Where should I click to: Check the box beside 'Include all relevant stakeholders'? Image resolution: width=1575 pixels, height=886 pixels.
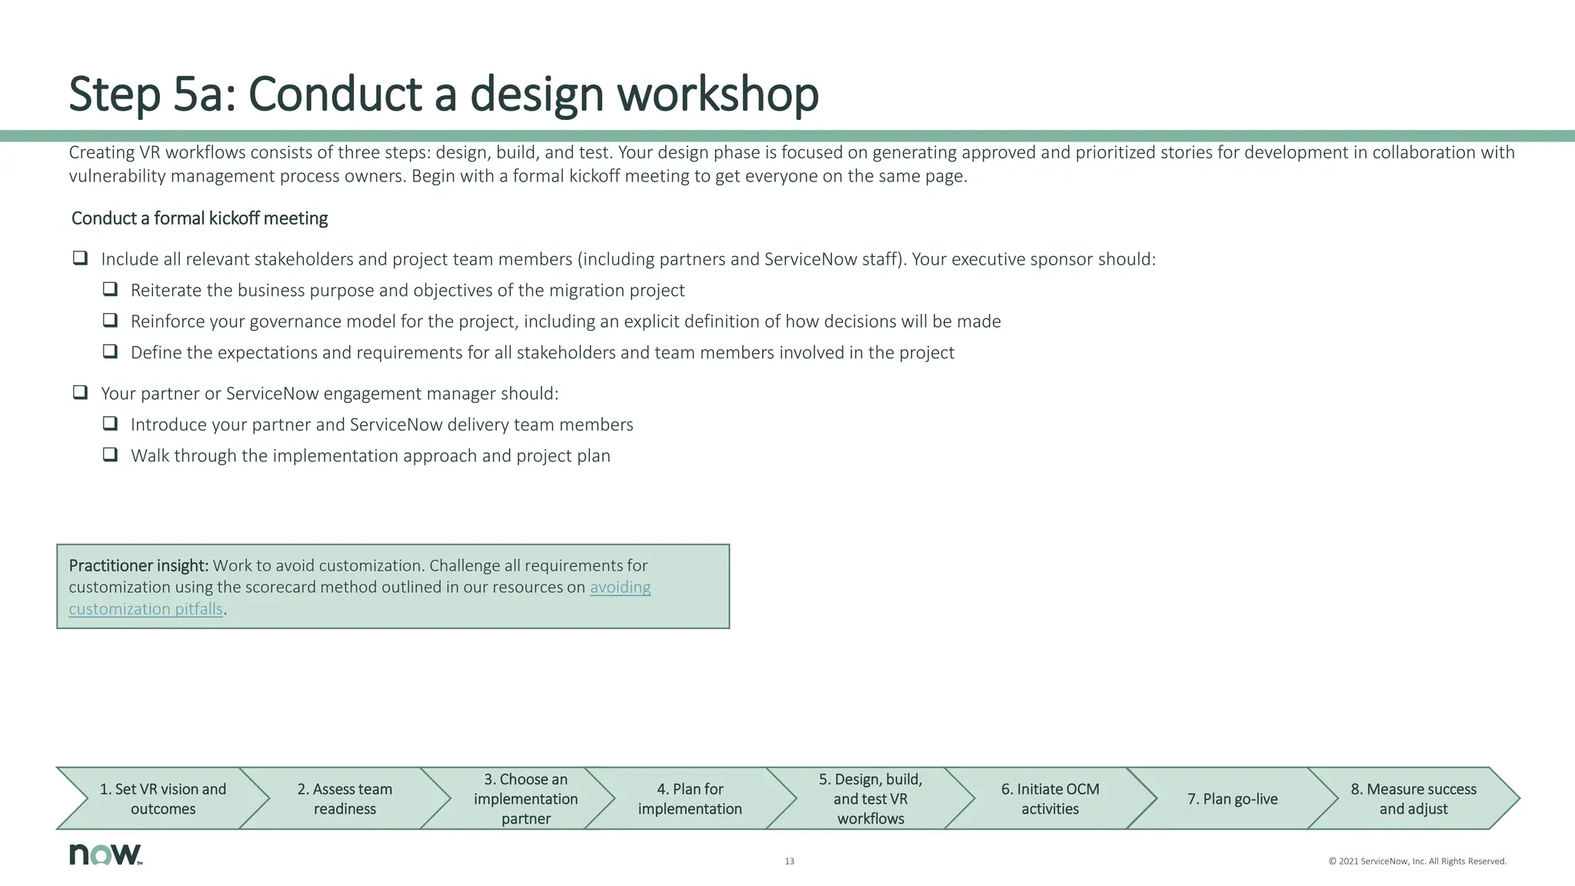[x=80, y=258]
